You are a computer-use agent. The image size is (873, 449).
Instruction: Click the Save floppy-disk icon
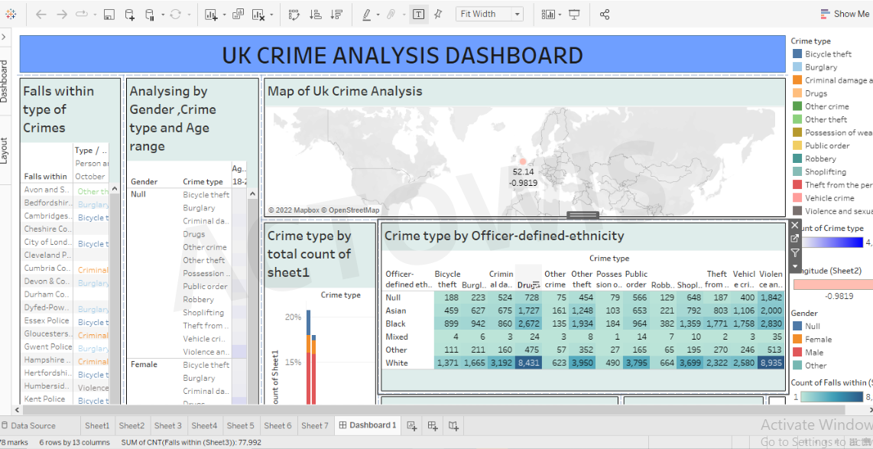(109, 15)
